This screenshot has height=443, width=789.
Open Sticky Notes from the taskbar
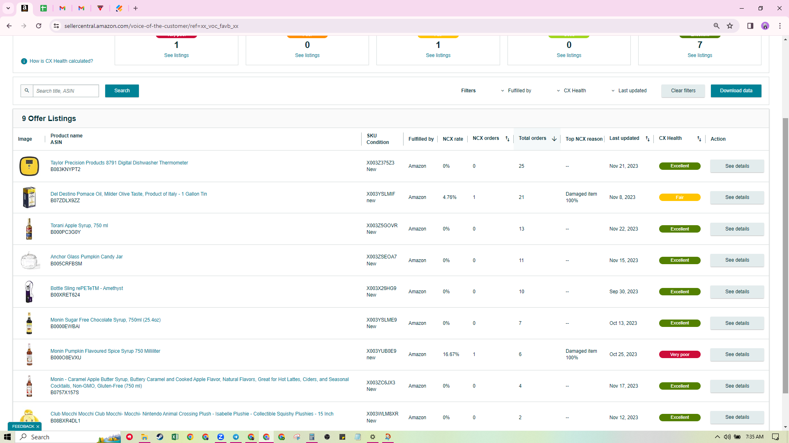[342, 437]
